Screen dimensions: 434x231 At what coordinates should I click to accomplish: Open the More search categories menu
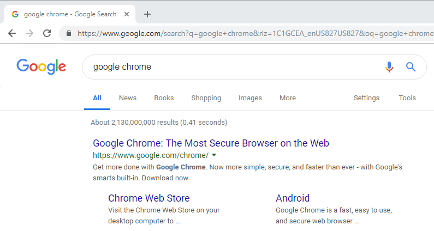(288, 98)
